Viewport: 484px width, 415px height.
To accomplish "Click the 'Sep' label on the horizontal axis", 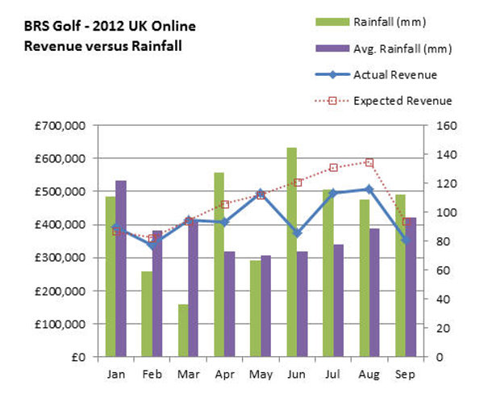I will pyautogui.click(x=406, y=375).
